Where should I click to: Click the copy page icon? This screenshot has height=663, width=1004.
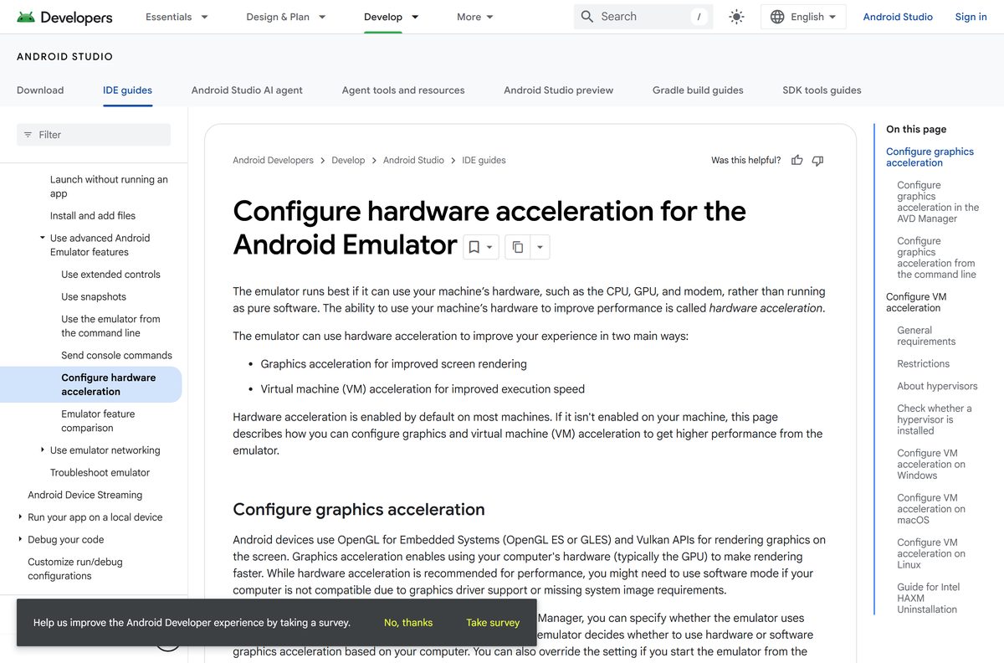pyautogui.click(x=518, y=247)
